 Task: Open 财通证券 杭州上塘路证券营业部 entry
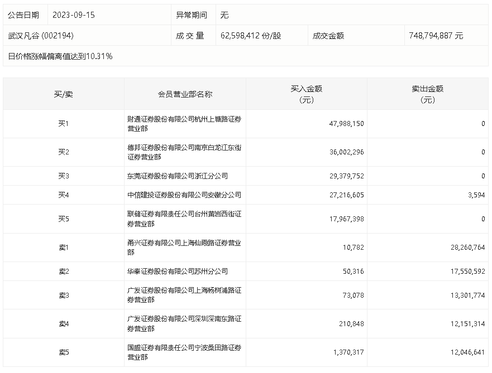pyautogui.click(x=184, y=124)
